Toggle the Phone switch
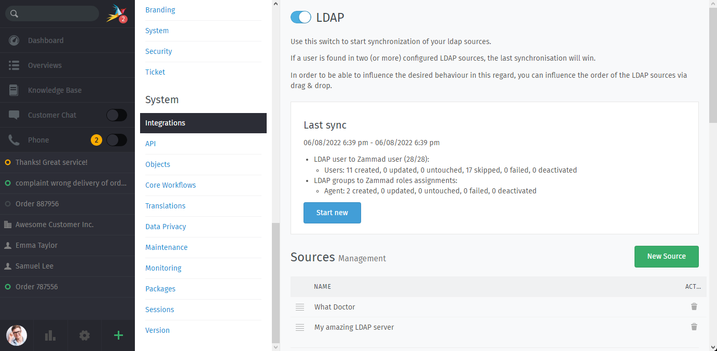717x351 pixels. tap(116, 140)
